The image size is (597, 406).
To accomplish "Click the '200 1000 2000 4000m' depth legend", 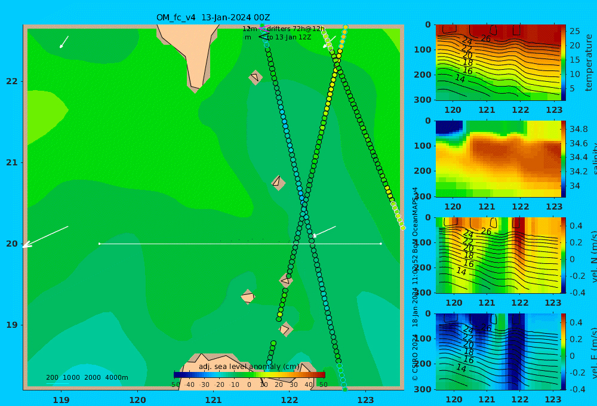I will 87,377.
